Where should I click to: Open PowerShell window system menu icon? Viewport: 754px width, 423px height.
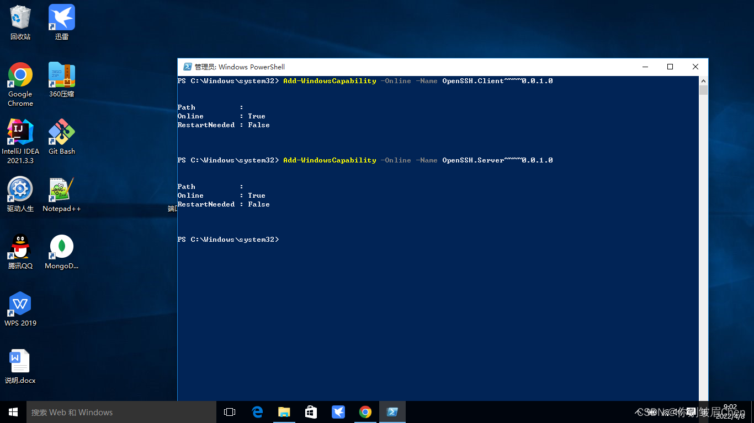tap(188, 67)
